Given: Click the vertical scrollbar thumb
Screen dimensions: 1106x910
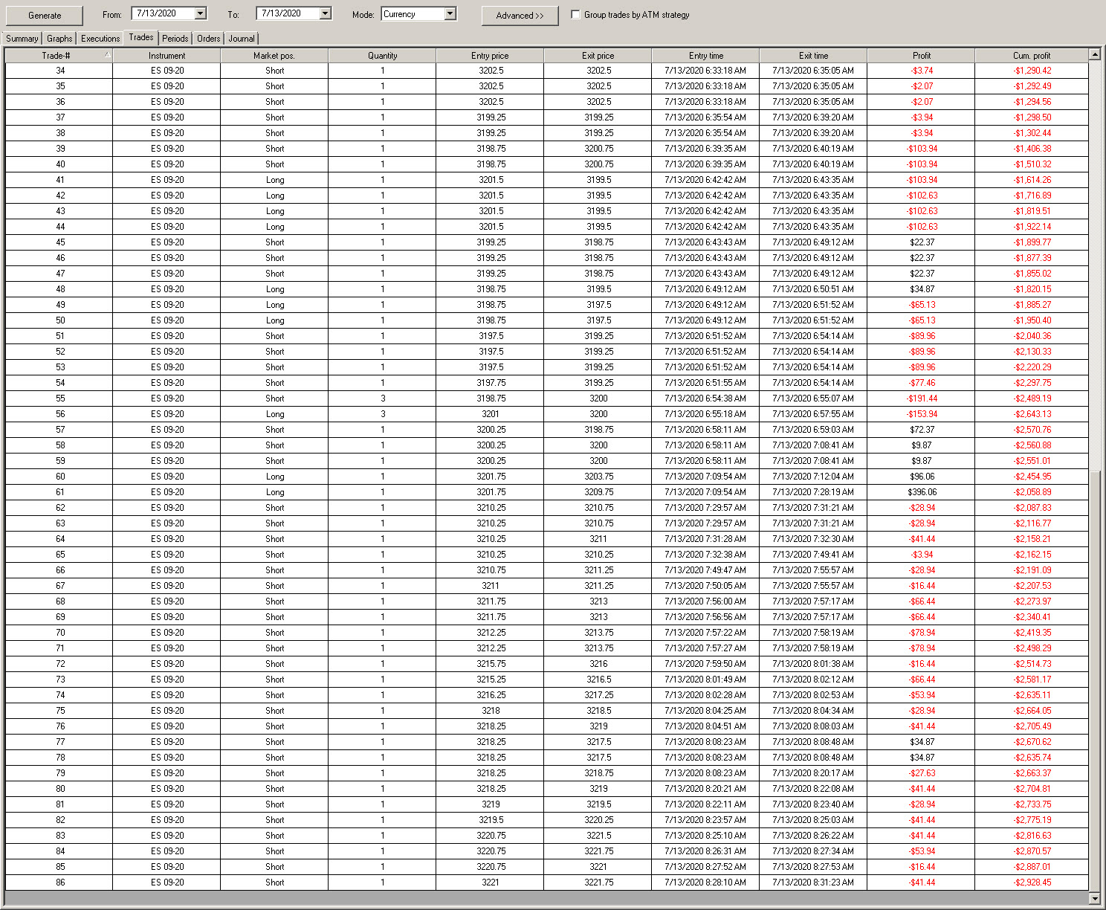Looking at the screenshot, I should (1094, 681).
